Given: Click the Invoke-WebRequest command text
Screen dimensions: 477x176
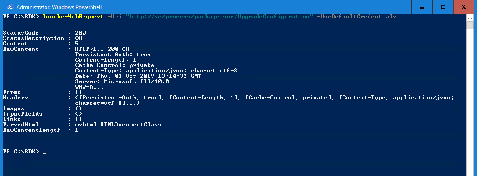Looking at the screenshot, I should [73, 17].
